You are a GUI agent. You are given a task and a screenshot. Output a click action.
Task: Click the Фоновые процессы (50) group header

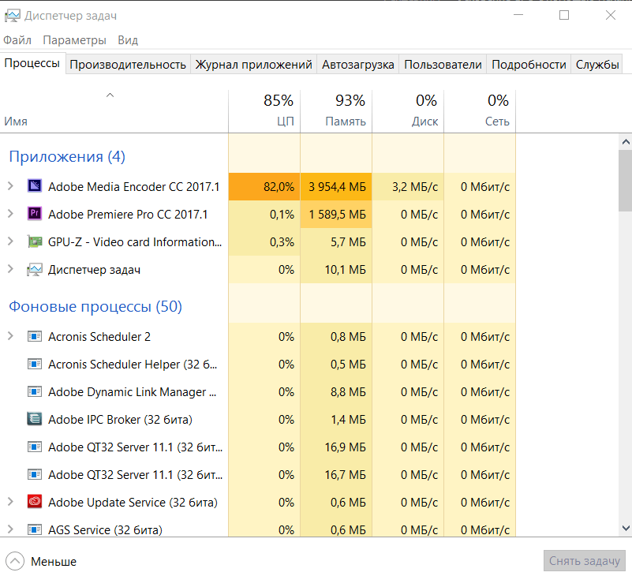(x=95, y=306)
